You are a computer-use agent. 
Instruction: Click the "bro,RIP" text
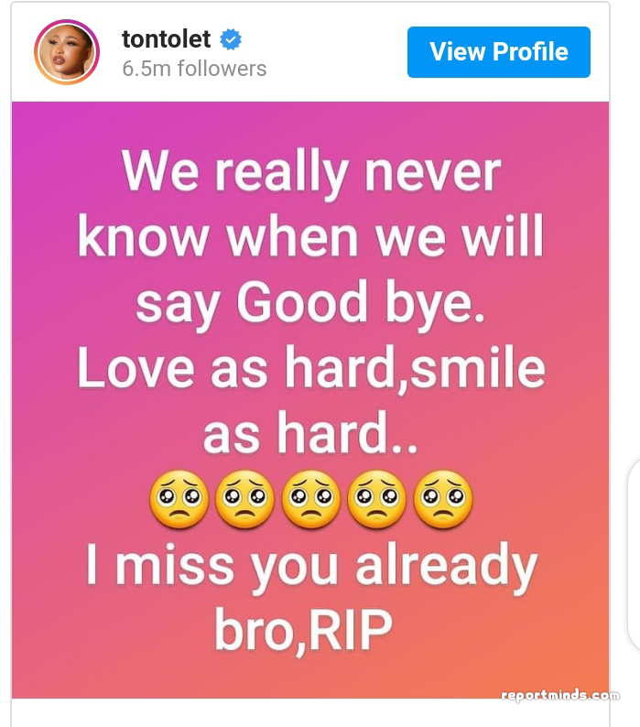(x=303, y=632)
